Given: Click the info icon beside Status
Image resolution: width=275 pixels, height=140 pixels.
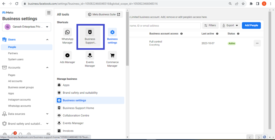Looking at the screenshot, I should (x=238, y=34).
